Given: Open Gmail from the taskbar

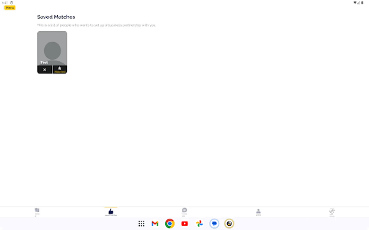Looking at the screenshot, I should [155, 223].
